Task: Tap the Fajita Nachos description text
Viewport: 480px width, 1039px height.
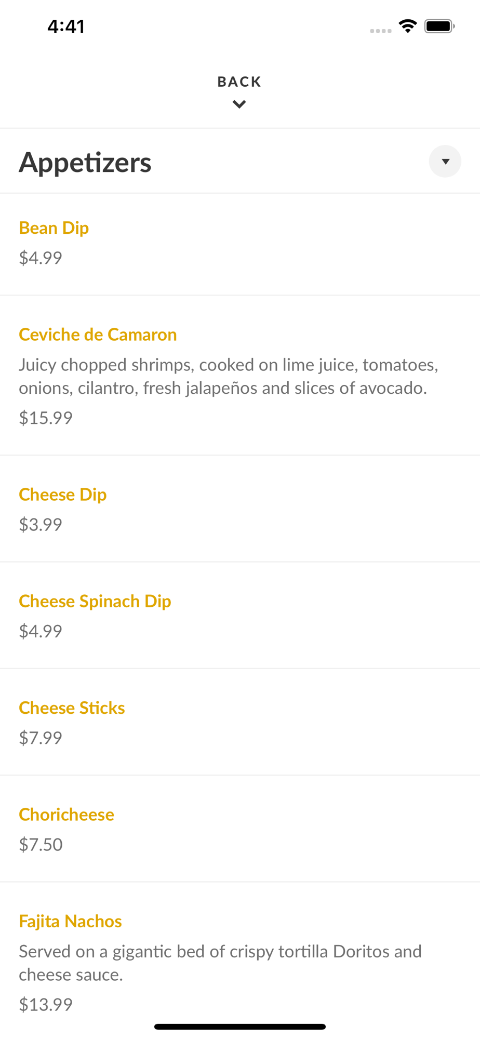Action: click(x=220, y=963)
